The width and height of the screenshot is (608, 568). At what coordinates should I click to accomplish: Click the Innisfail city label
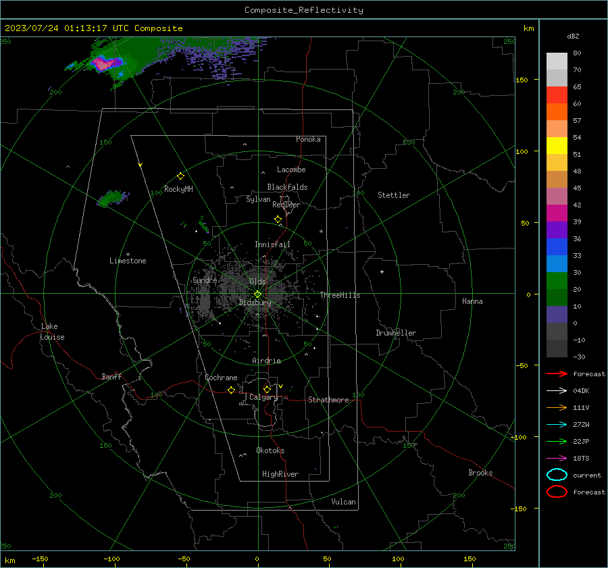point(272,244)
